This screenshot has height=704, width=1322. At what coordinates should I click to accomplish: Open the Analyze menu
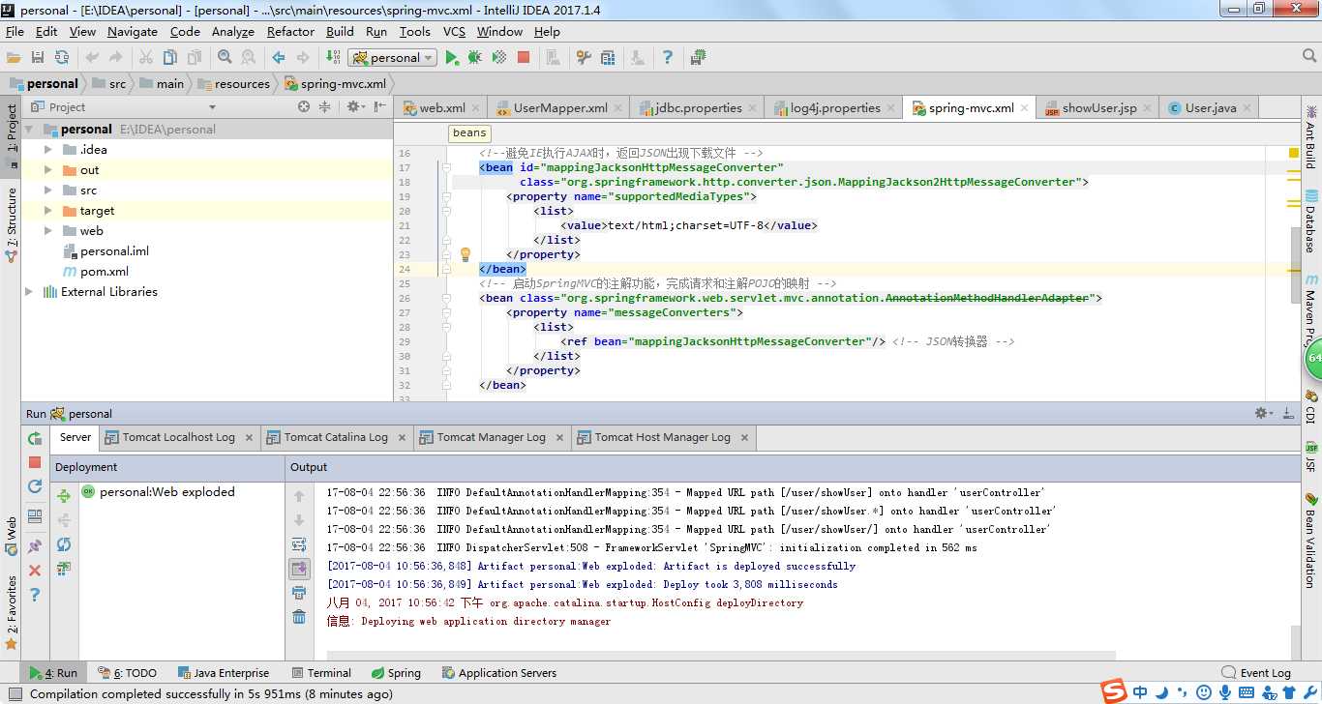click(232, 31)
